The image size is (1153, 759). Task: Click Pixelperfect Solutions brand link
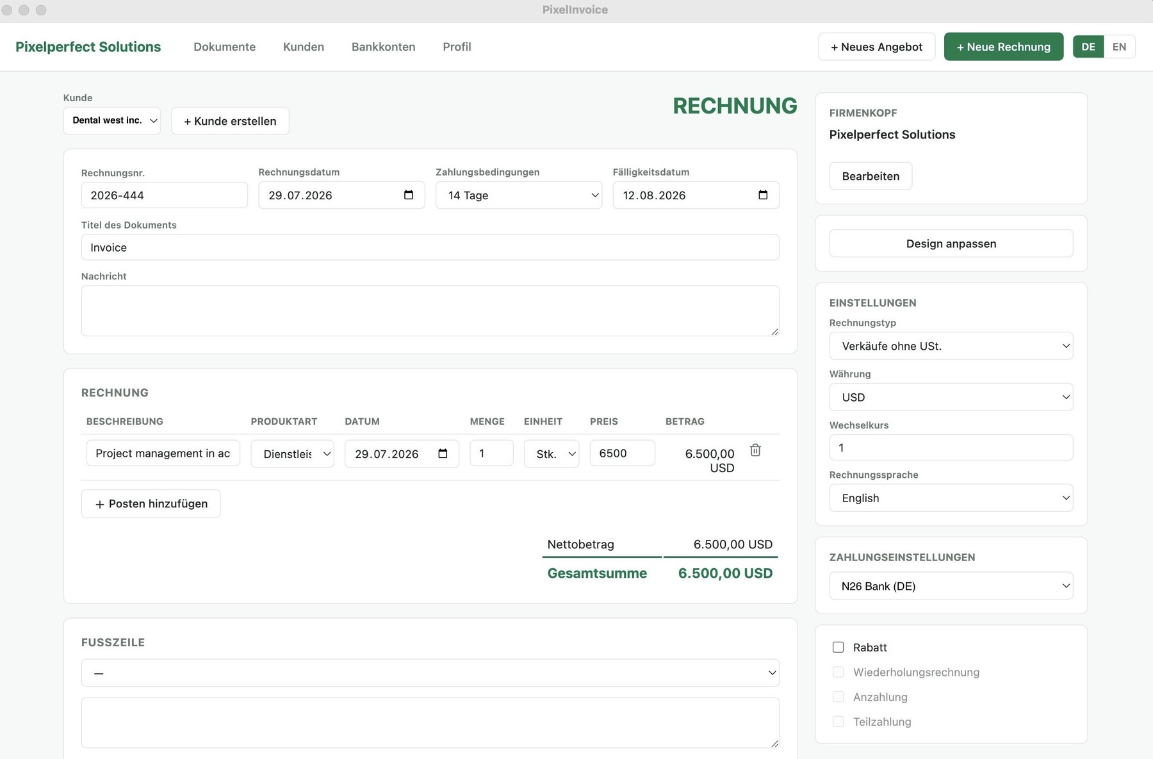click(88, 47)
